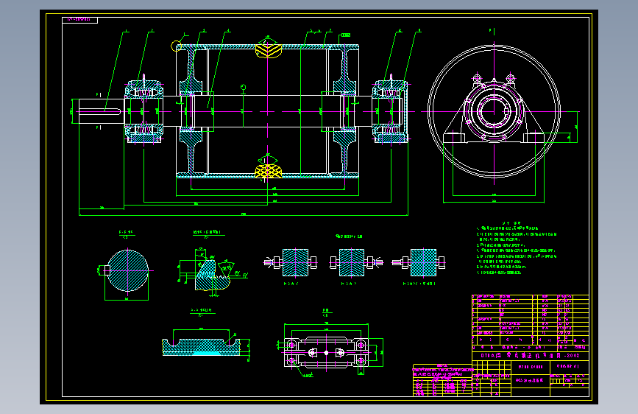Select the first herringbone lagging pattern sketch
Viewport: 638px width, 414px height.
pos(294,262)
